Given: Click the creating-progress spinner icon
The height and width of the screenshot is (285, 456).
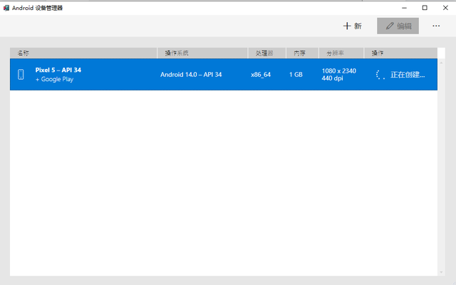Looking at the screenshot, I should pyautogui.click(x=380, y=75).
